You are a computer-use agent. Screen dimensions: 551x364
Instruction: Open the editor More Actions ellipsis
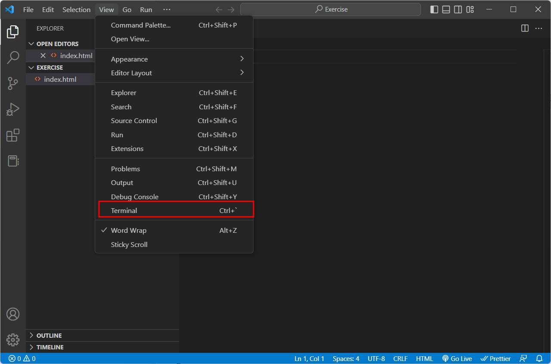coord(539,28)
